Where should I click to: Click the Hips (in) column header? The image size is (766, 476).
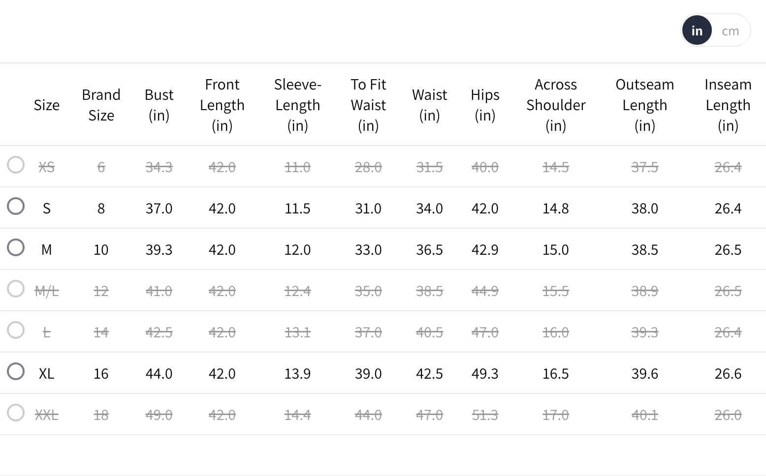(x=485, y=105)
